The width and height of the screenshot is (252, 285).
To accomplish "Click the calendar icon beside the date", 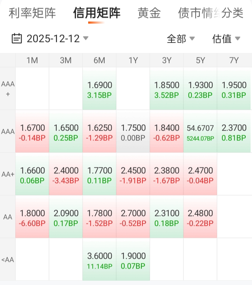I will tap(17, 38).
